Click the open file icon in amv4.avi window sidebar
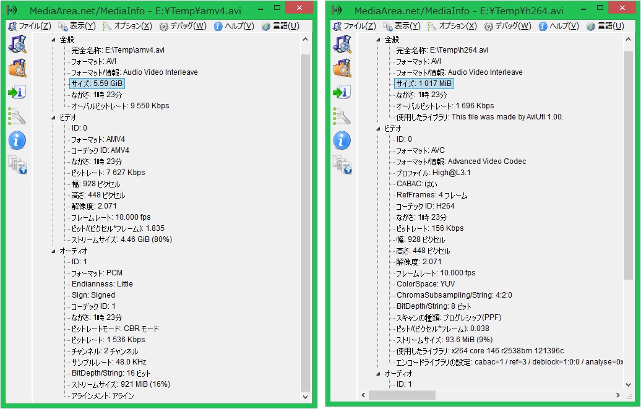The height and width of the screenshot is (409, 641). pos(17,44)
